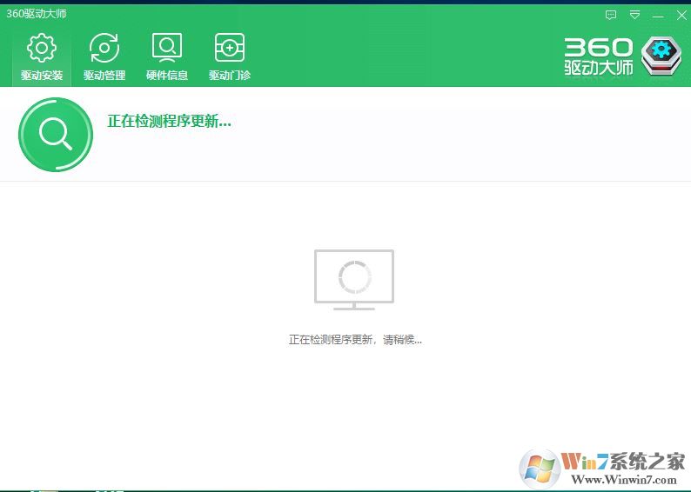Open the main menu dropdown in title bar
The height and width of the screenshot is (492, 691).
tap(634, 16)
